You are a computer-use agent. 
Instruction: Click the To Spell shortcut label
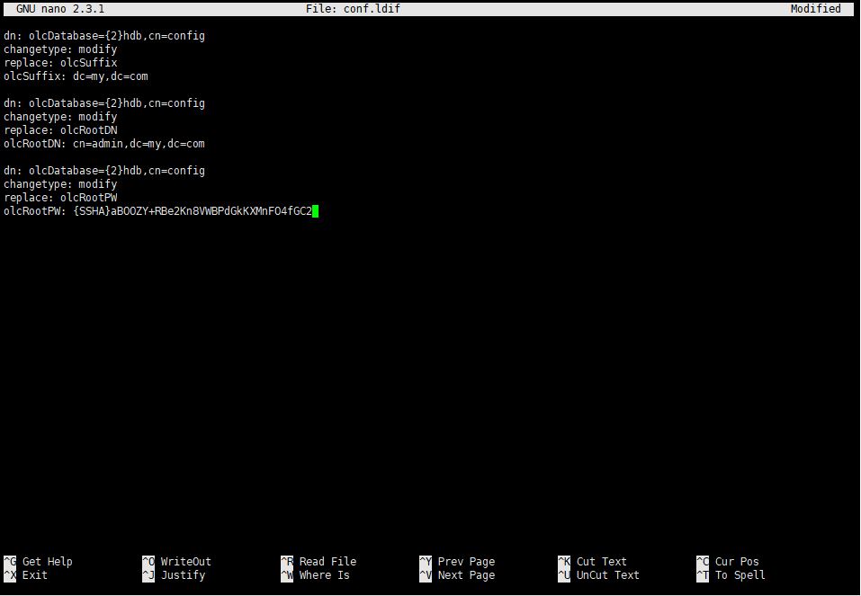click(740, 575)
